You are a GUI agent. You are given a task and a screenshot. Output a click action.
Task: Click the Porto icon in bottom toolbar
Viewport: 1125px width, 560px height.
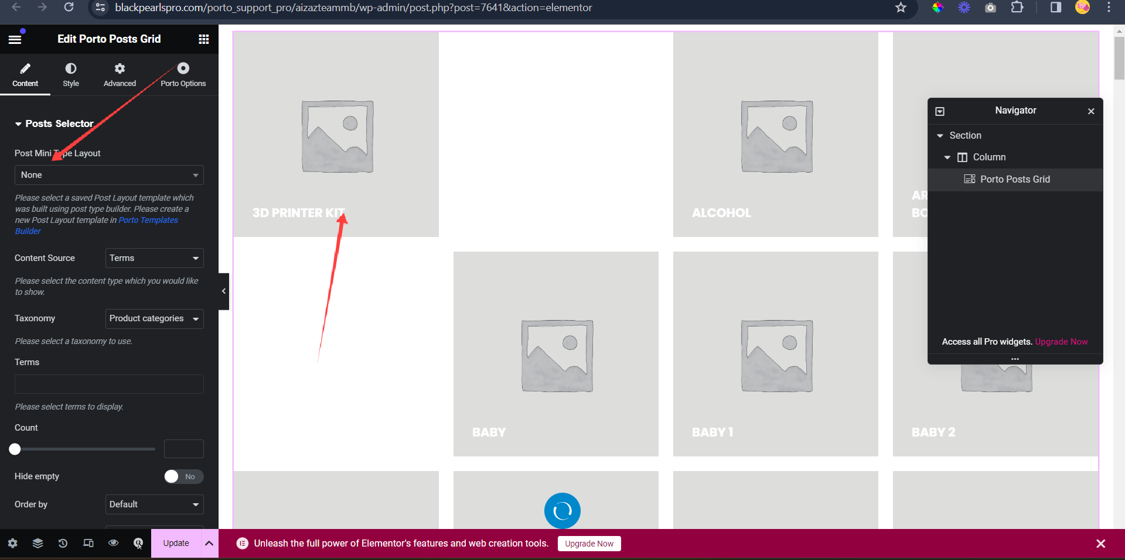138,543
